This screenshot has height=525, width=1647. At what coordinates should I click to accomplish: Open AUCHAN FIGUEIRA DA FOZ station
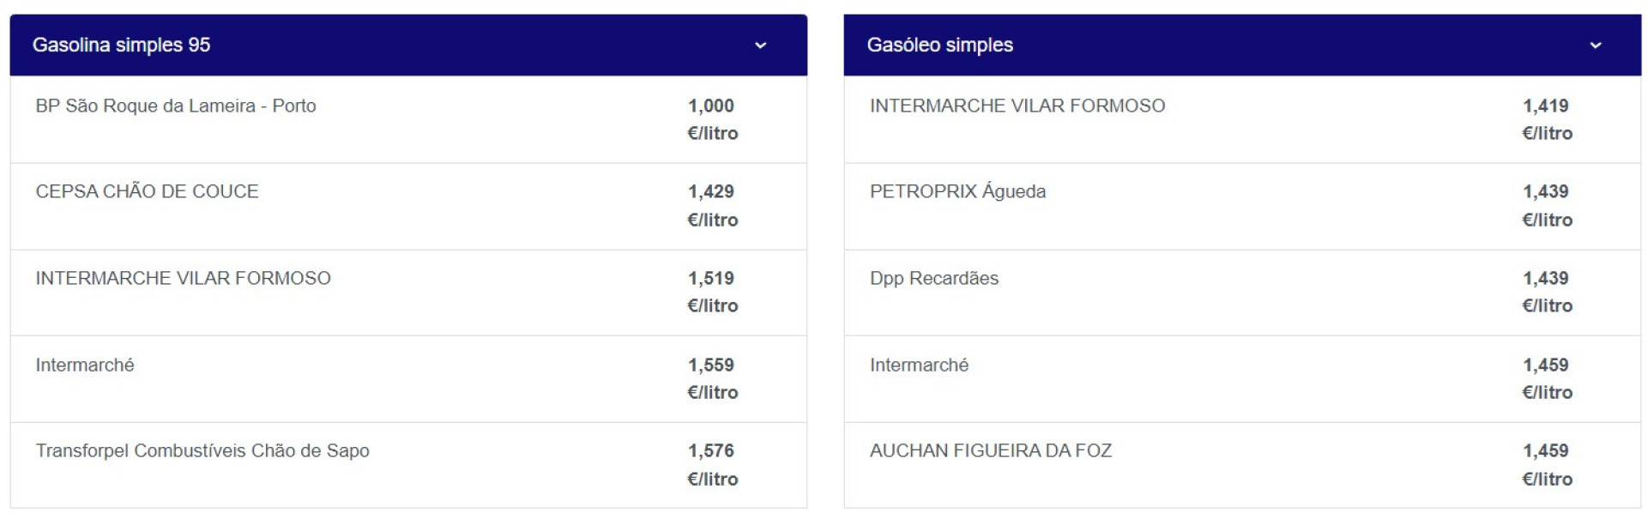(991, 450)
